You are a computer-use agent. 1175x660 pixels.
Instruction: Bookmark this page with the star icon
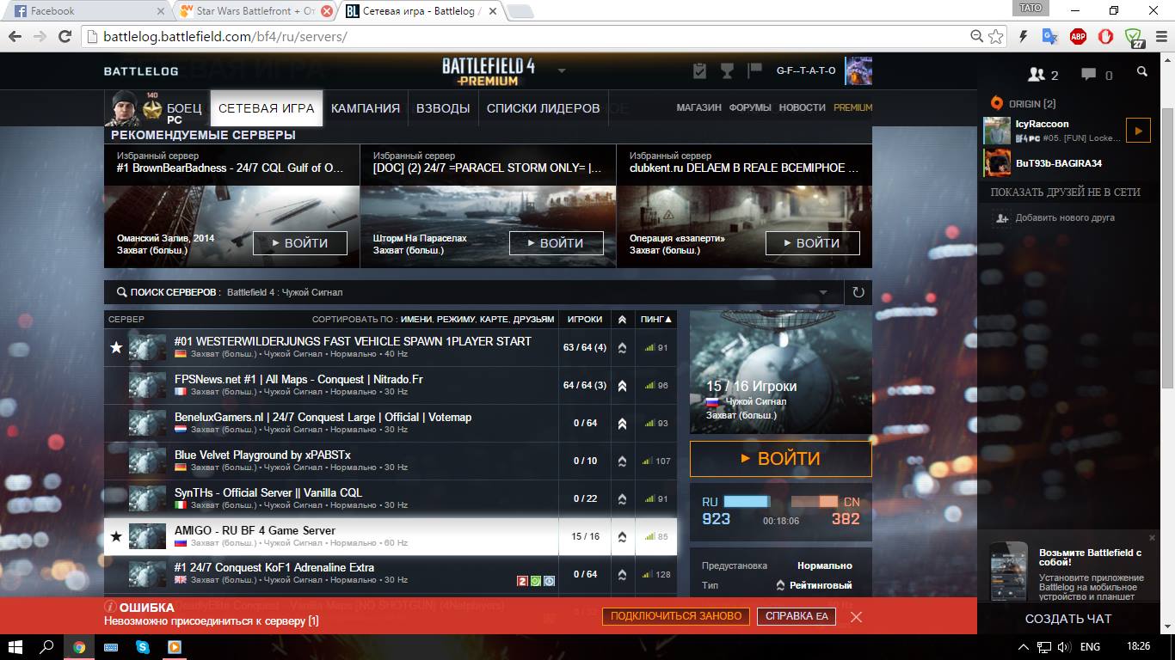(996, 36)
